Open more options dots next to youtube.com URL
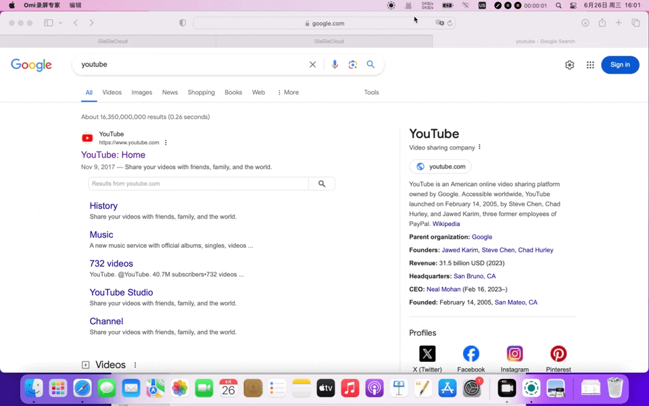Image resolution: width=649 pixels, height=406 pixels. point(166,143)
